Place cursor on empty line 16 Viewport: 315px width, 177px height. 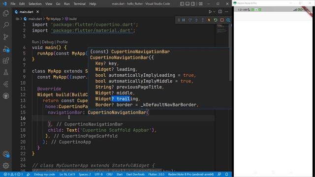pos(123,118)
